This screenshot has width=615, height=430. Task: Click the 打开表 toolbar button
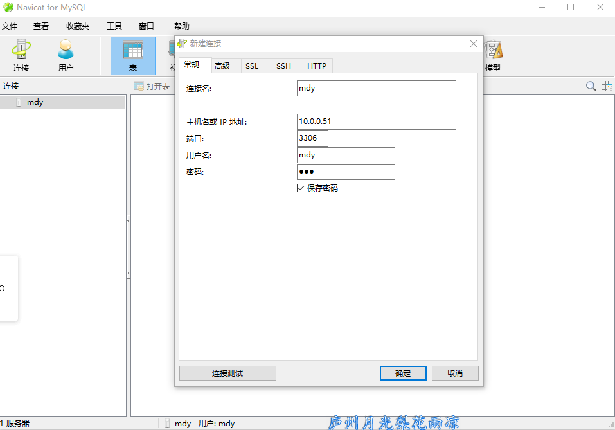point(152,86)
